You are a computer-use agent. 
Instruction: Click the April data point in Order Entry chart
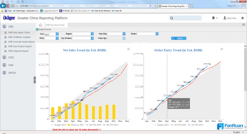[167, 98]
